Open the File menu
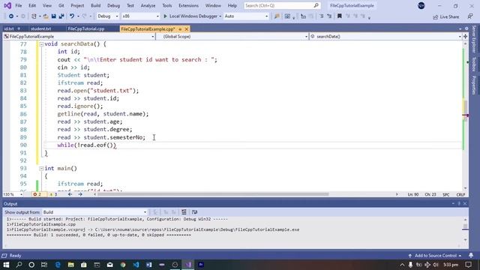Viewport: 480px width, 270px height. 18,5
